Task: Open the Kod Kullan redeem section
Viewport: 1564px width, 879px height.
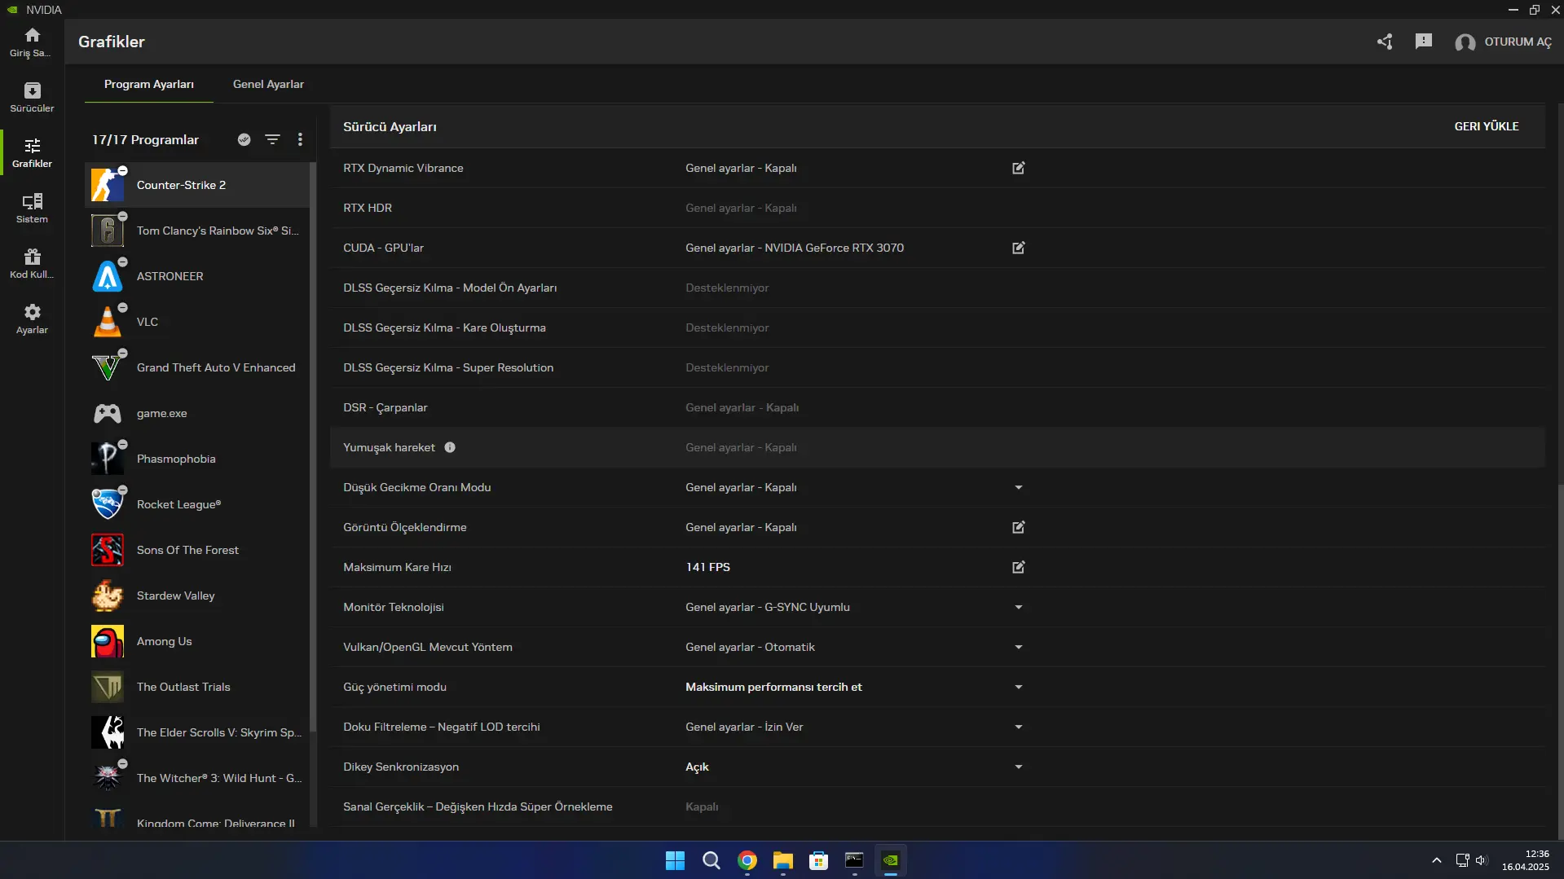Action: coord(32,264)
